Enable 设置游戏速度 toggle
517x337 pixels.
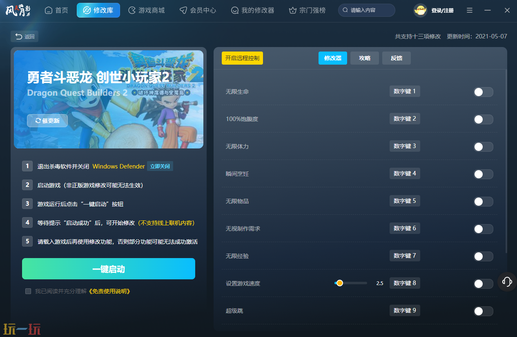[x=483, y=284]
